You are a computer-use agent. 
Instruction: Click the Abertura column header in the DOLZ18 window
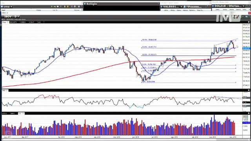[238, 9]
